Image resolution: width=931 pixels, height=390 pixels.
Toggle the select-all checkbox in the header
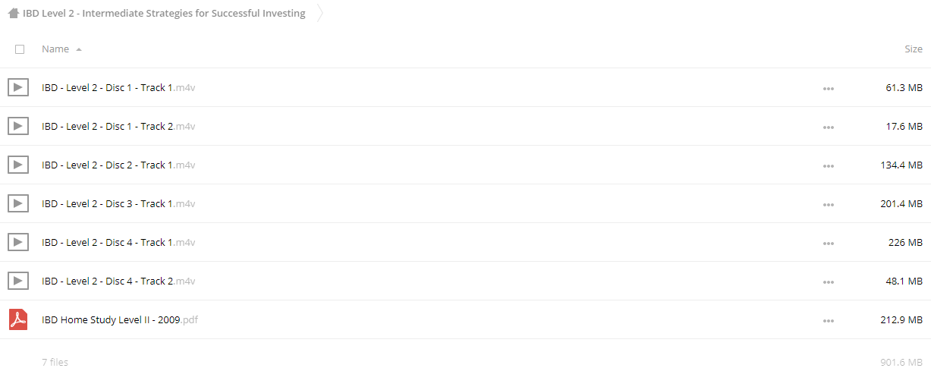click(x=20, y=49)
